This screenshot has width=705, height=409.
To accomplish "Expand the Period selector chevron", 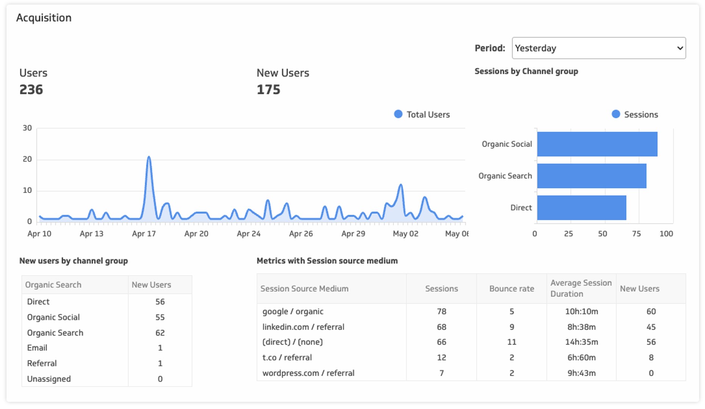I will (x=680, y=48).
